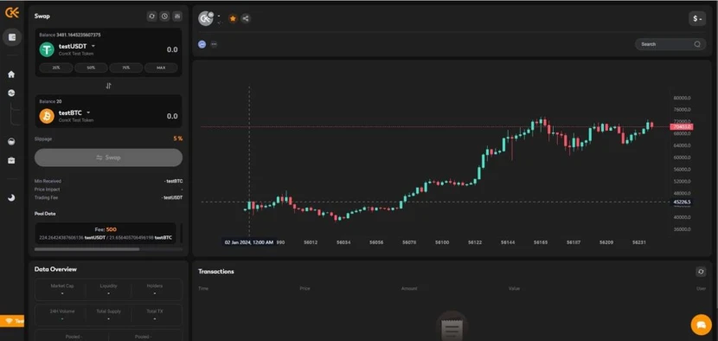
Task: Refresh the Transactions list
Action: (701, 272)
